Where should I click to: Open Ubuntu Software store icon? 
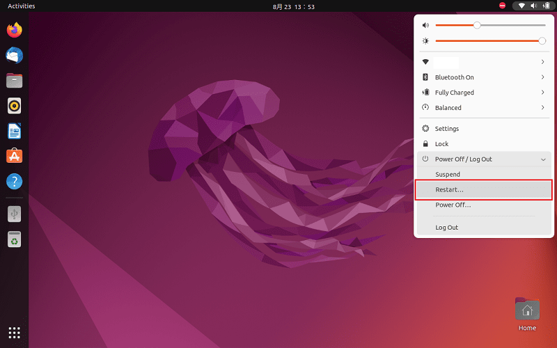click(14, 155)
